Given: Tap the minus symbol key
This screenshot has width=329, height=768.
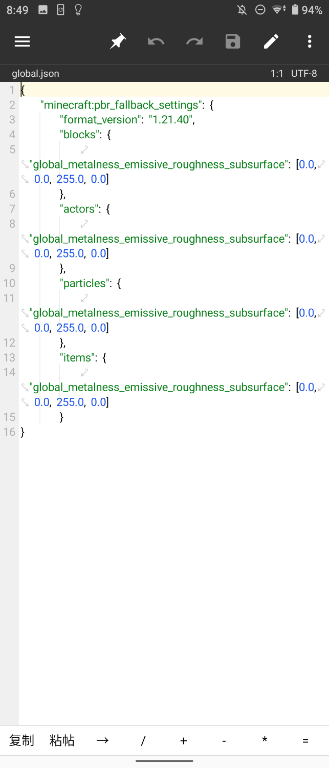Looking at the screenshot, I should pos(224,740).
